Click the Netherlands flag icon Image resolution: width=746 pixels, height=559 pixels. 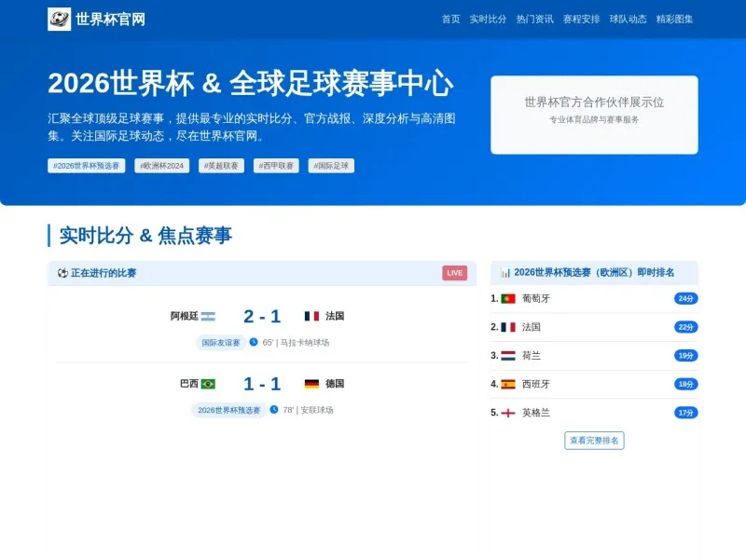tap(508, 356)
